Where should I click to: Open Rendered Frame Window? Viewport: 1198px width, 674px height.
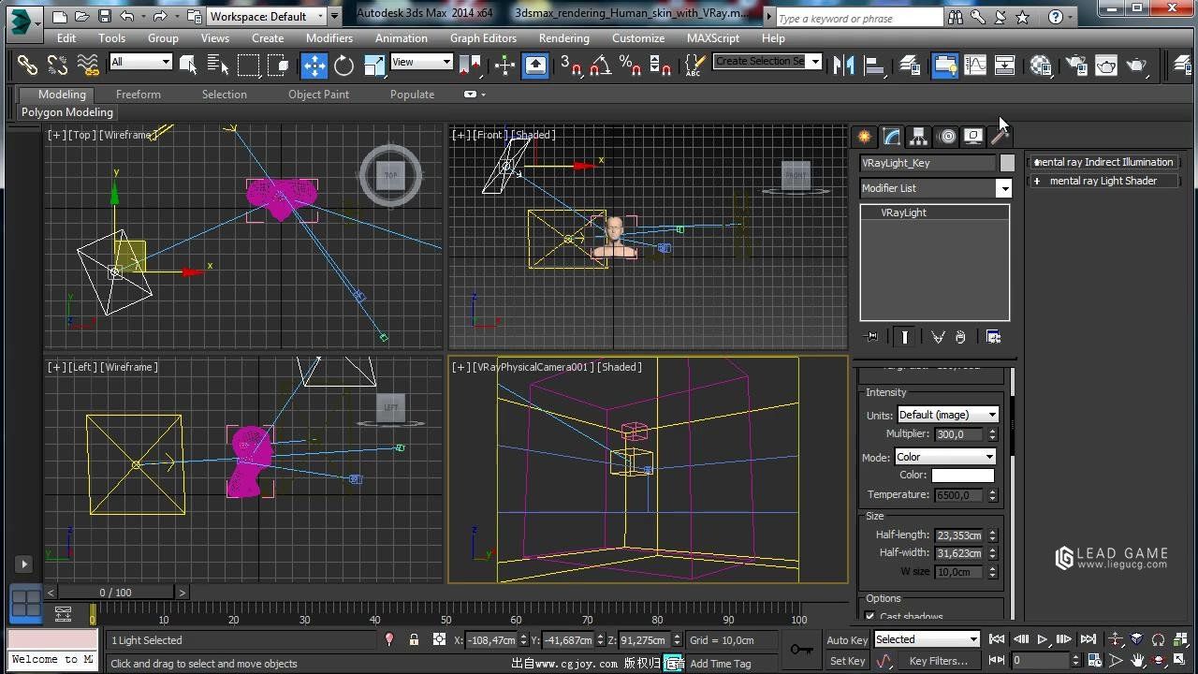1106,65
